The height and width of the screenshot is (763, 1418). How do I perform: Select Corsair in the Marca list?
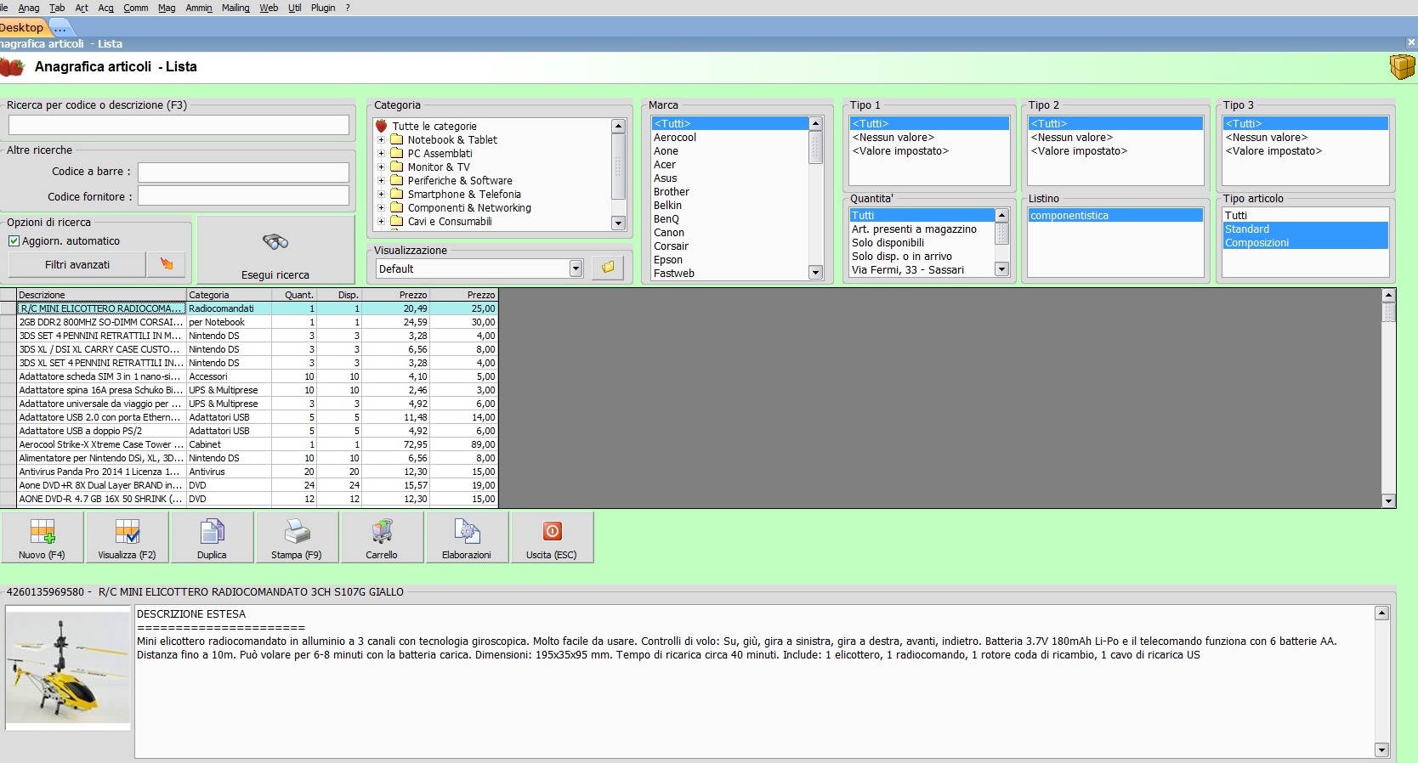[672, 246]
